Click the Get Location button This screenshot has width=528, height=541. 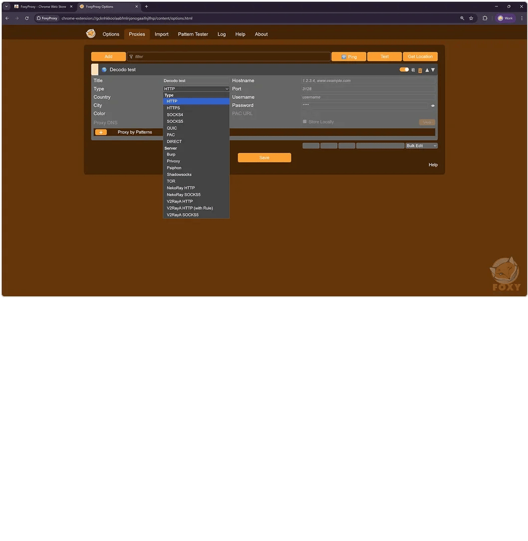coord(420,57)
